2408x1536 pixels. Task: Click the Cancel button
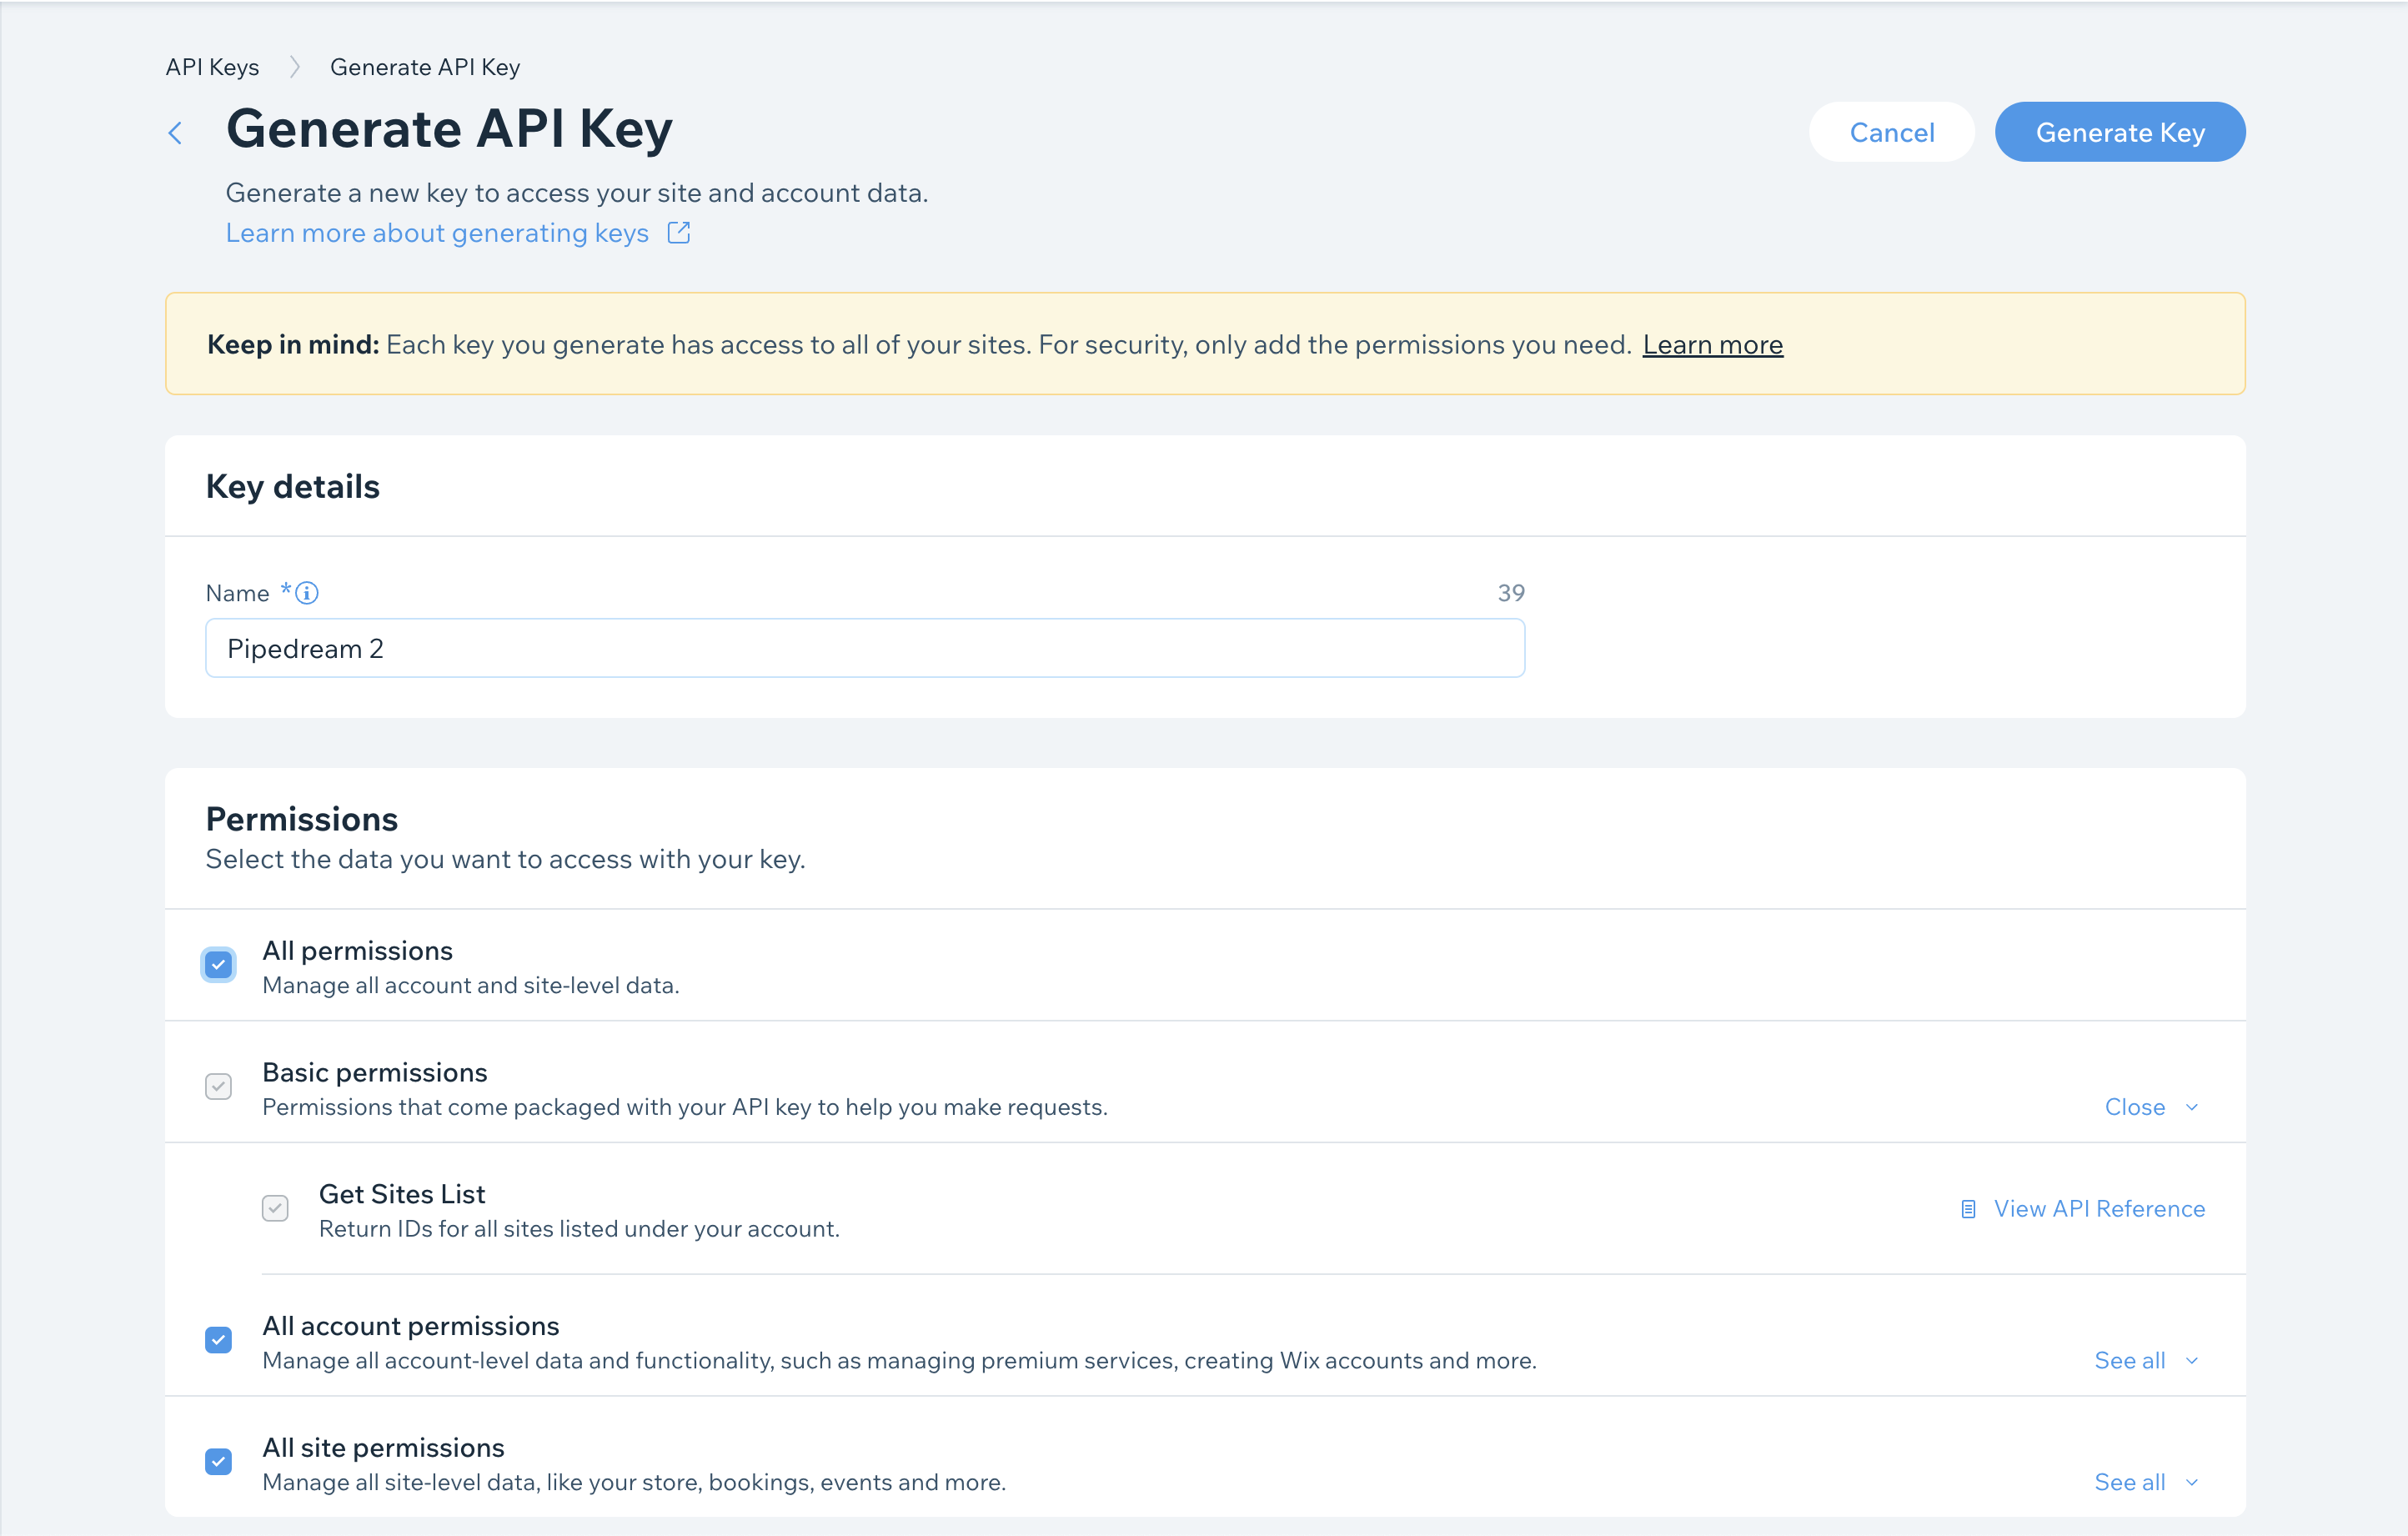[1891, 131]
